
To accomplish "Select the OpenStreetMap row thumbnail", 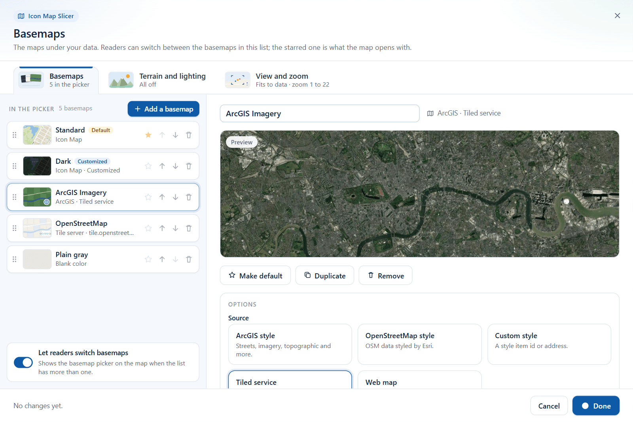I will (x=37, y=228).
